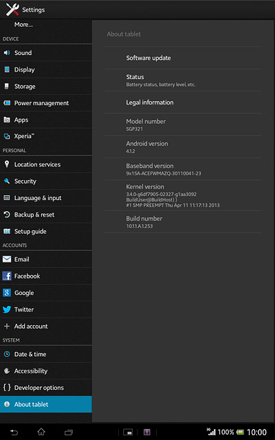Tap the Google account icon
Image resolution: width=275 pixels, height=440 pixels.
coord(7,293)
